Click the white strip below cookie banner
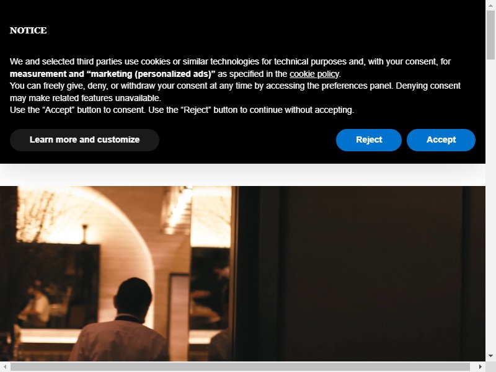This screenshot has width=496, height=372. tap(242, 175)
